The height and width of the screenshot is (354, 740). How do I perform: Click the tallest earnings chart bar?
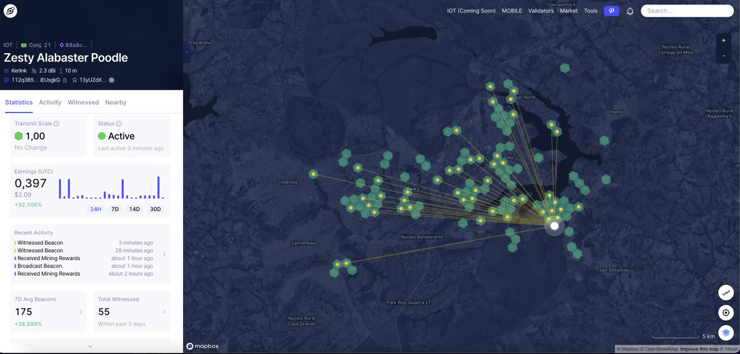click(158, 187)
